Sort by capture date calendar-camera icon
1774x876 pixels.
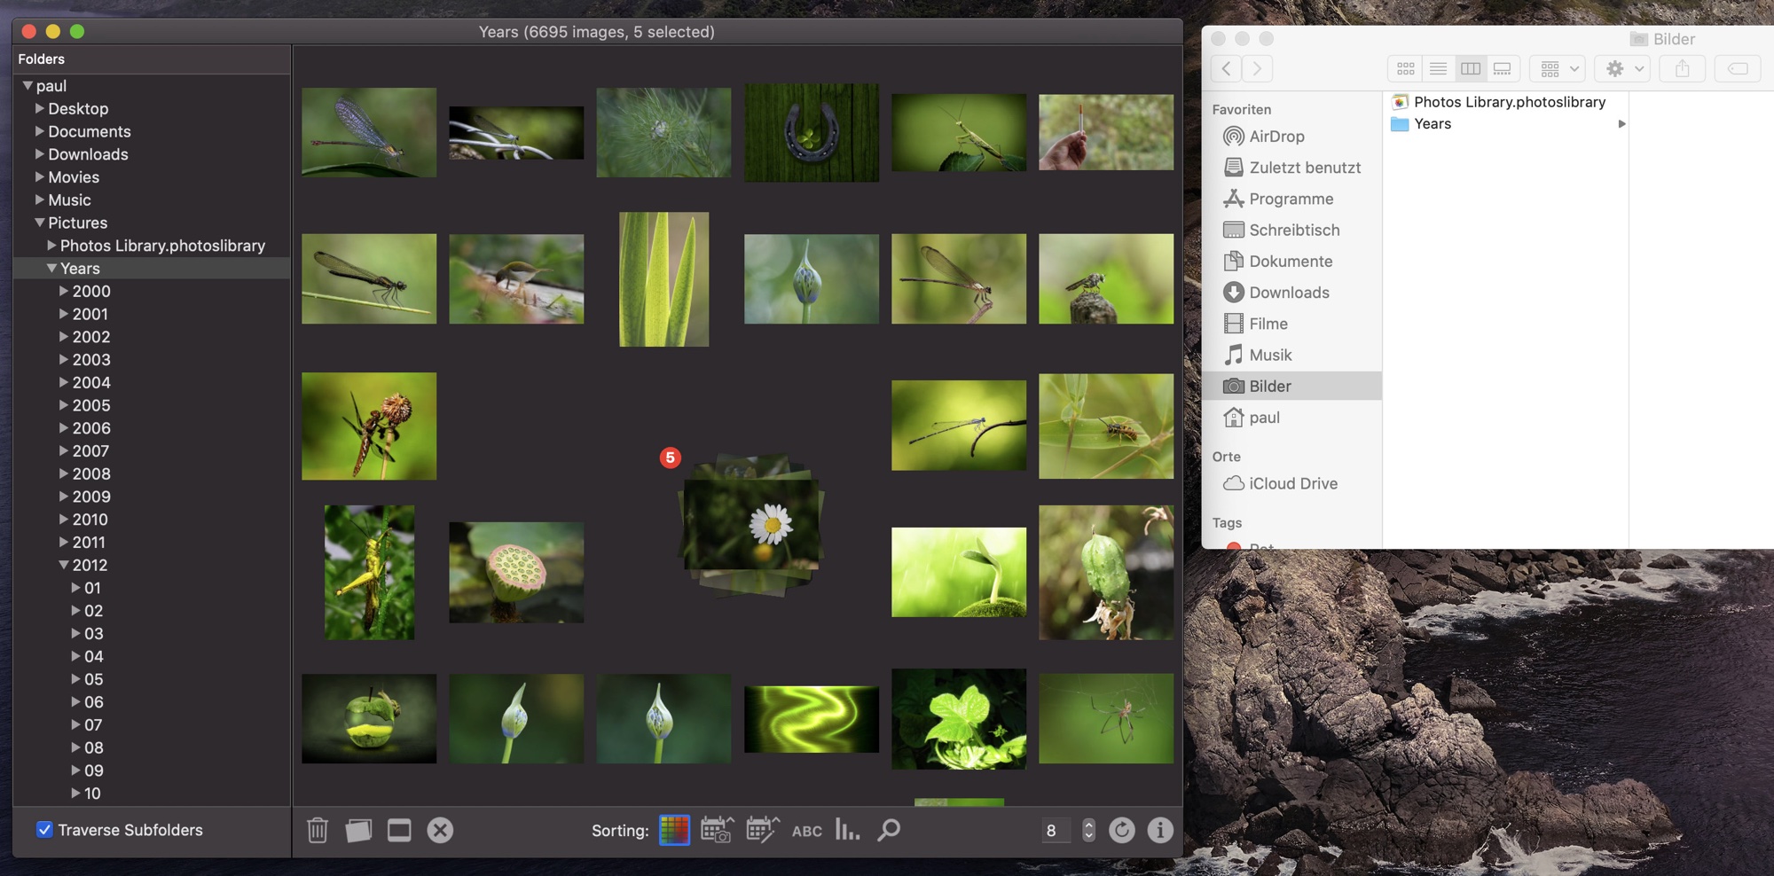[717, 830]
